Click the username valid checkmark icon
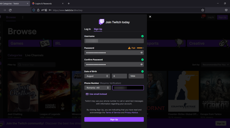The image size is (230, 128). point(142,36)
